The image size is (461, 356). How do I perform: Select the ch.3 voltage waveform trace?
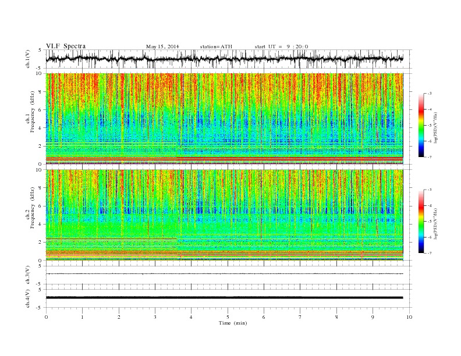224,274
